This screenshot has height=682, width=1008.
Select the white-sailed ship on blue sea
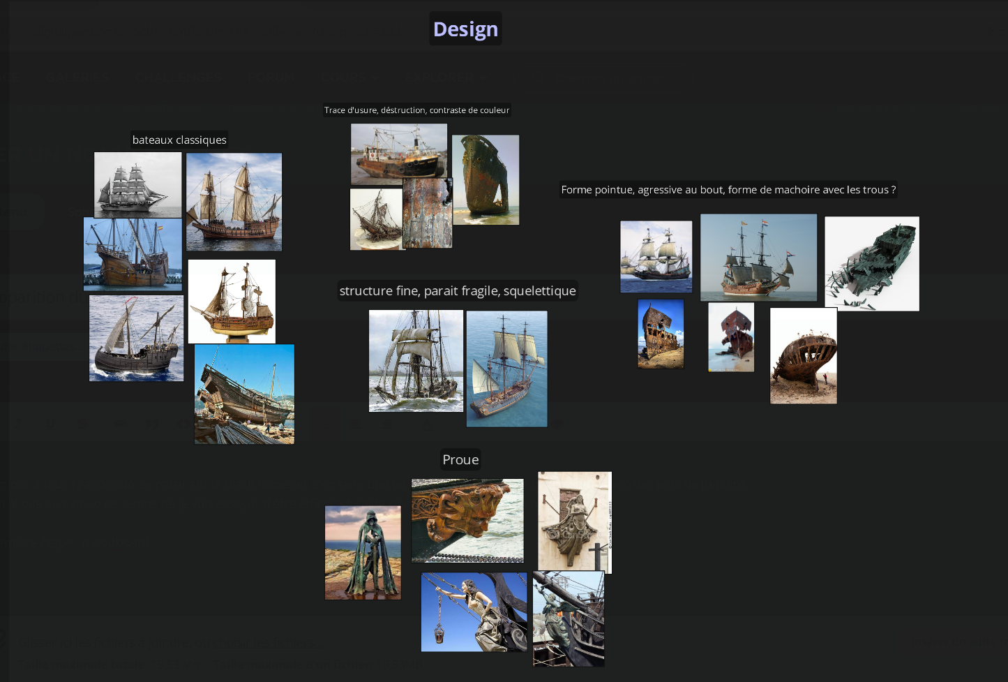tap(506, 369)
